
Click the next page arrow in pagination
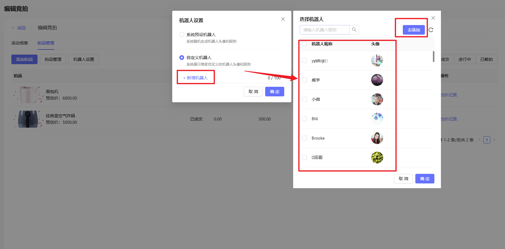[x=494, y=140]
